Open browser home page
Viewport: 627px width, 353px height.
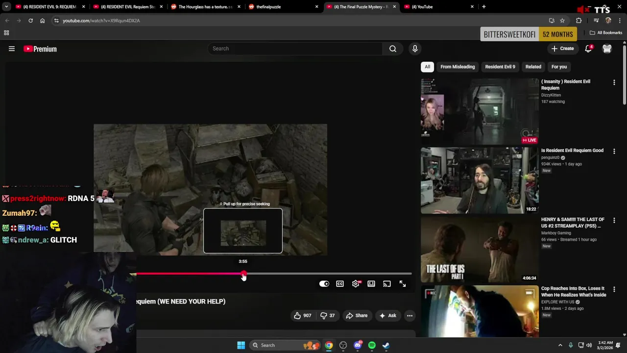click(42, 21)
